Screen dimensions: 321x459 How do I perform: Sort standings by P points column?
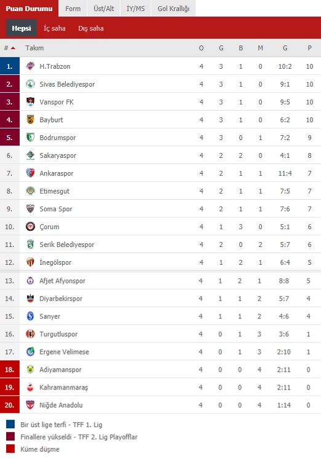tap(309, 48)
